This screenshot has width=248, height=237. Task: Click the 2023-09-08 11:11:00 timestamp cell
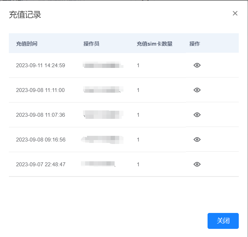tap(40, 90)
